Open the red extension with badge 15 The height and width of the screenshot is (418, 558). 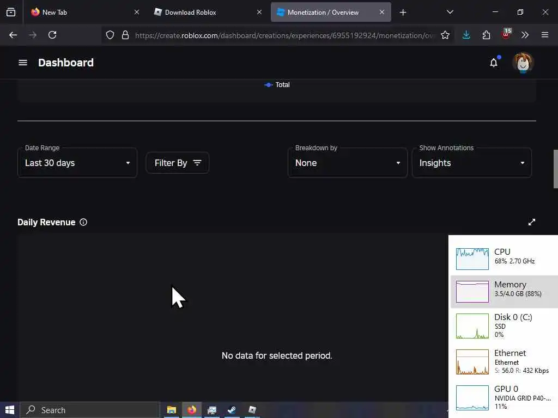(x=506, y=34)
